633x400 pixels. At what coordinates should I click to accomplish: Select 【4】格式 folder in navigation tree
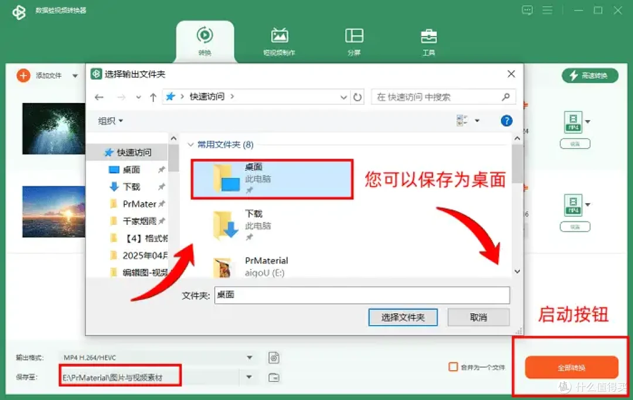139,238
